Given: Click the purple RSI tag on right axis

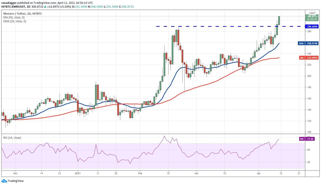Looking at the screenshot, I should (302, 139).
